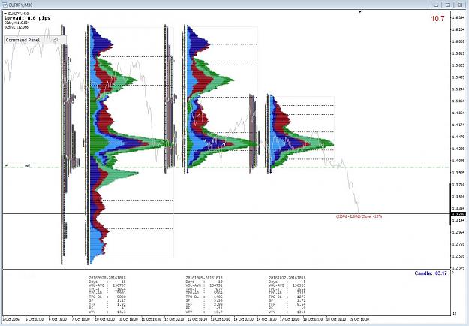Click the 'Spread: 0.6 pips' label
Image resolution: width=469 pixels, height=326 pixels.
(27, 18)
